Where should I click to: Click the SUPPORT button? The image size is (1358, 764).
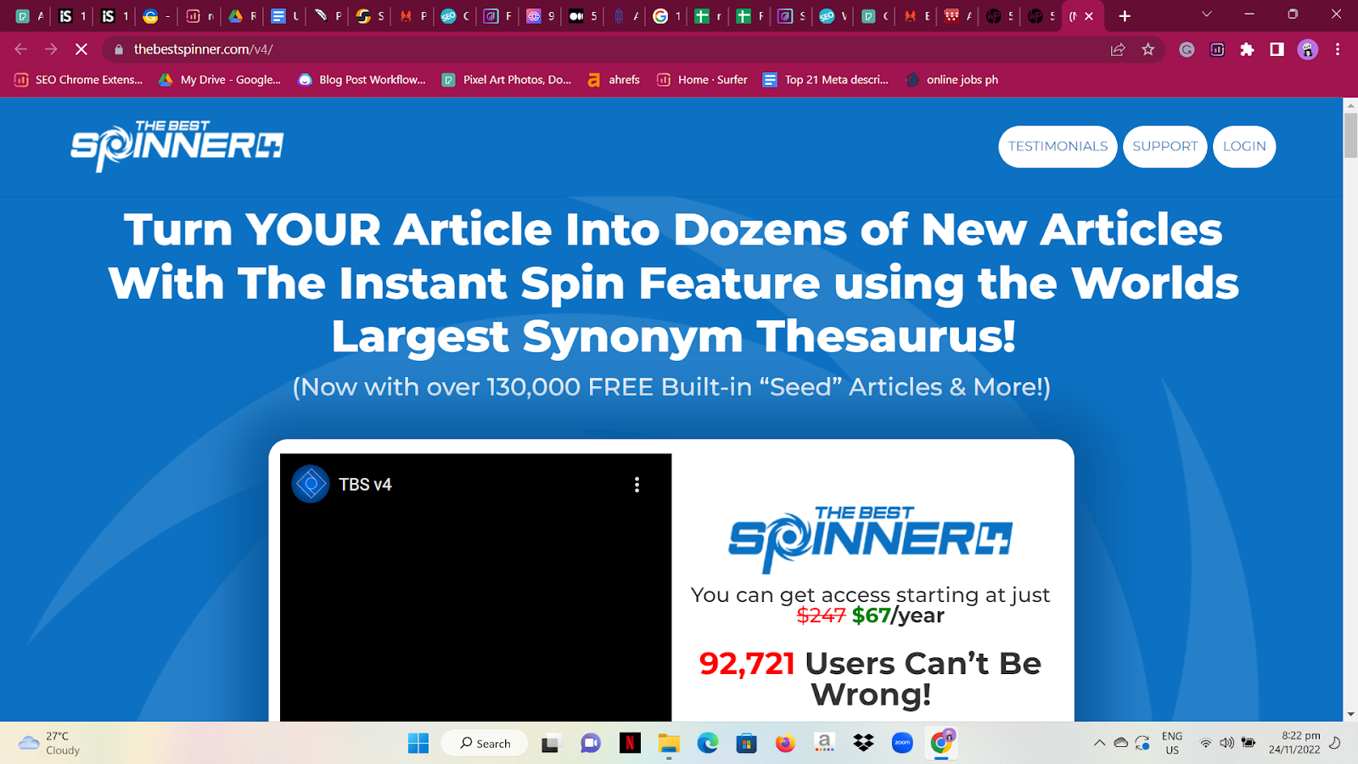(1164, 147)
